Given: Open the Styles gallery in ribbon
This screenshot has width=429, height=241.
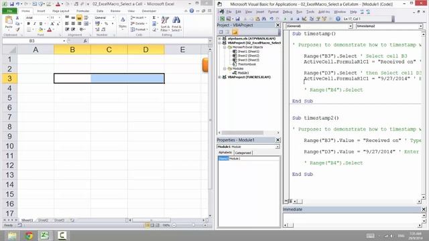Looking at the screenshot, I should coord(123,23).
